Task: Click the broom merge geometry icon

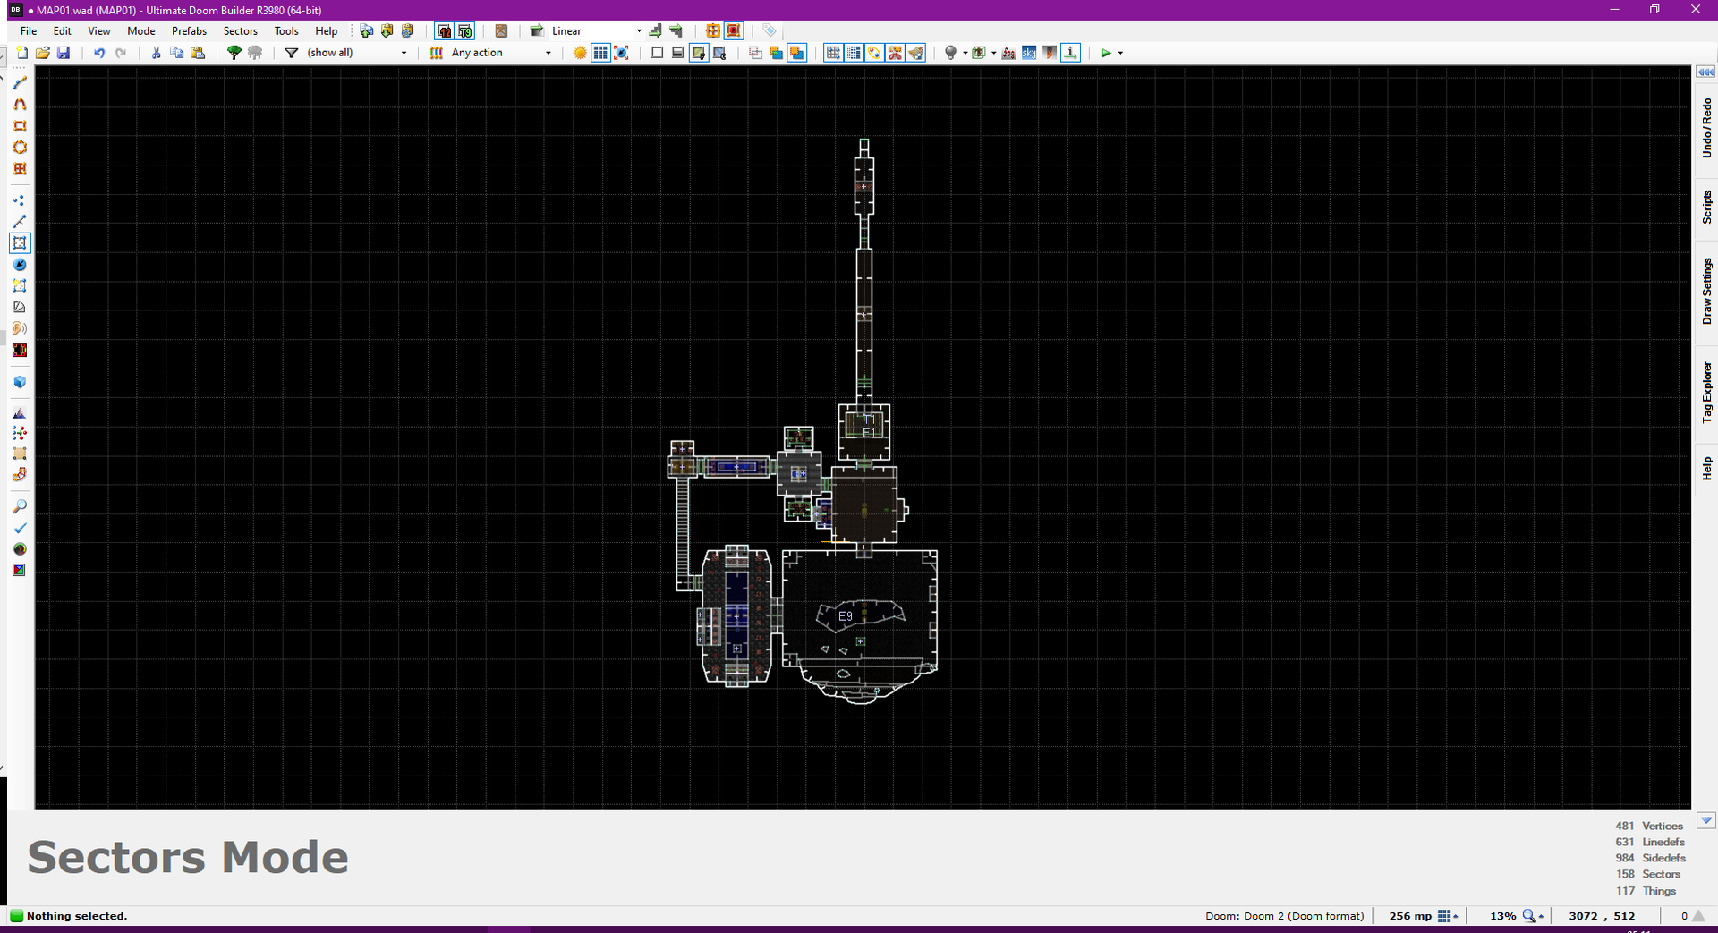Action: coord(915,53)
